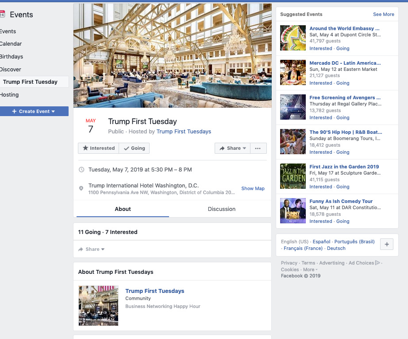Click Interested for 90'S Hip Hop Boat

coord(320,152)
